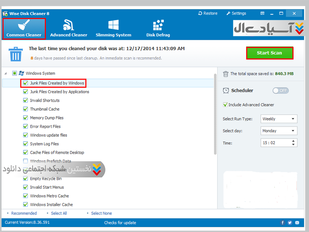Uncheck Thumbnail Cache checkbox
Screen dimensions: 309x232
tap(25, 109)
